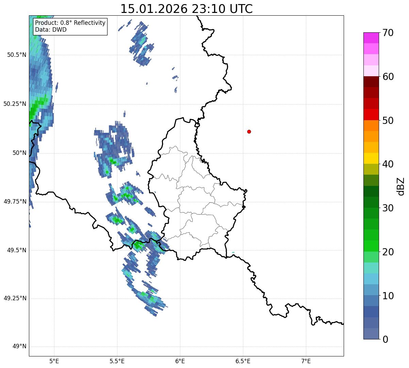Click the 'dBZ' colorbar axis label
This screenshot has height=368, width=409.
point(401,186)
